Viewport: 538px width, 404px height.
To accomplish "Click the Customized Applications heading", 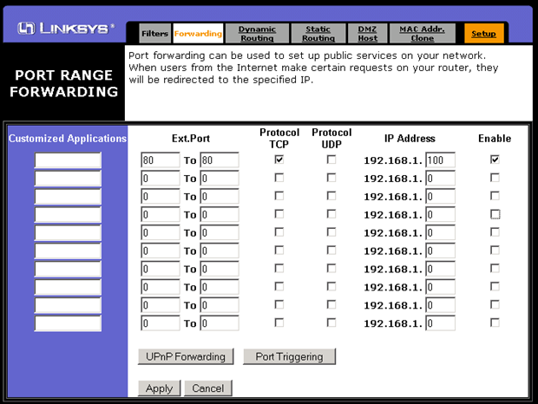I will point(68,139).
